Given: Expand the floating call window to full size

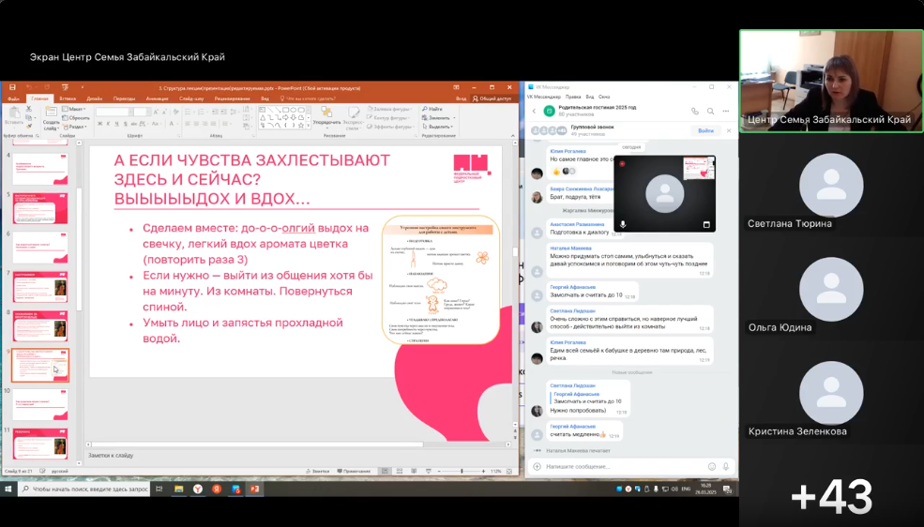Looking at the screenshot, I should tap(706, 225).
